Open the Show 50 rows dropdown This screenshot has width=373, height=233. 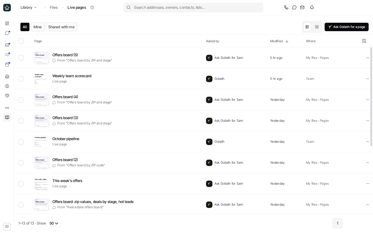(x=54, y=223)
